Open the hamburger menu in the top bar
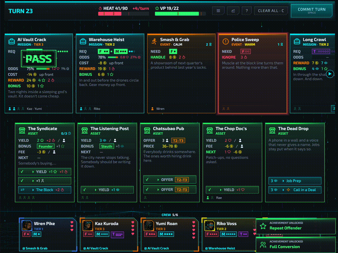 218,11
